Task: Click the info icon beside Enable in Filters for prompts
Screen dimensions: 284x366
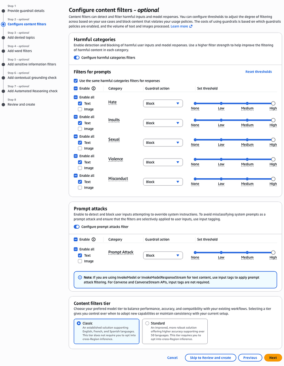Action: pos(94,88)
